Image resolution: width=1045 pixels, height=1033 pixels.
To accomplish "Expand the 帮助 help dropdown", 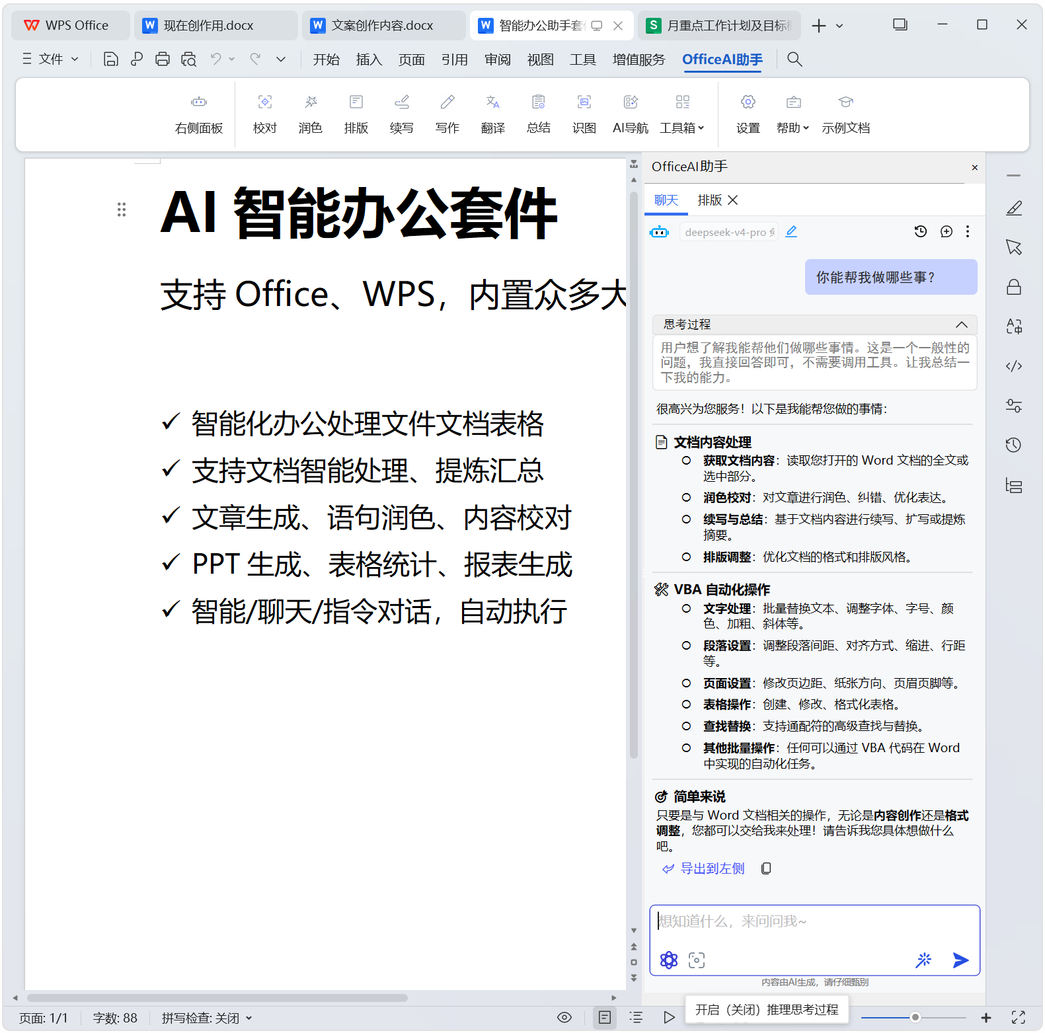I will pos(793,114).
